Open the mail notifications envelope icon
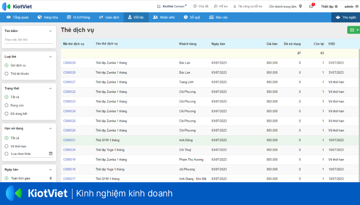The image size is (360, 205). pyautogui.click(x=311, y=6)
